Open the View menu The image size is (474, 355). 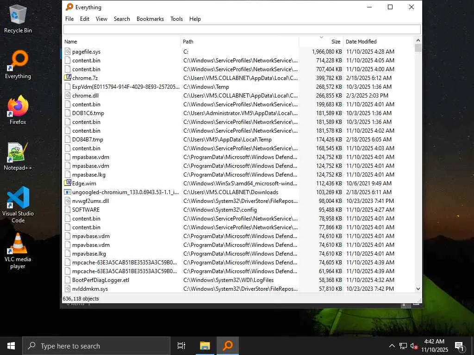pyautogui.click(x=101, y=18)
